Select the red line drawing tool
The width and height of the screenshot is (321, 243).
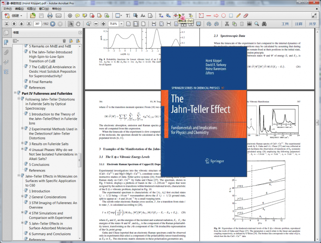[209, 16]
